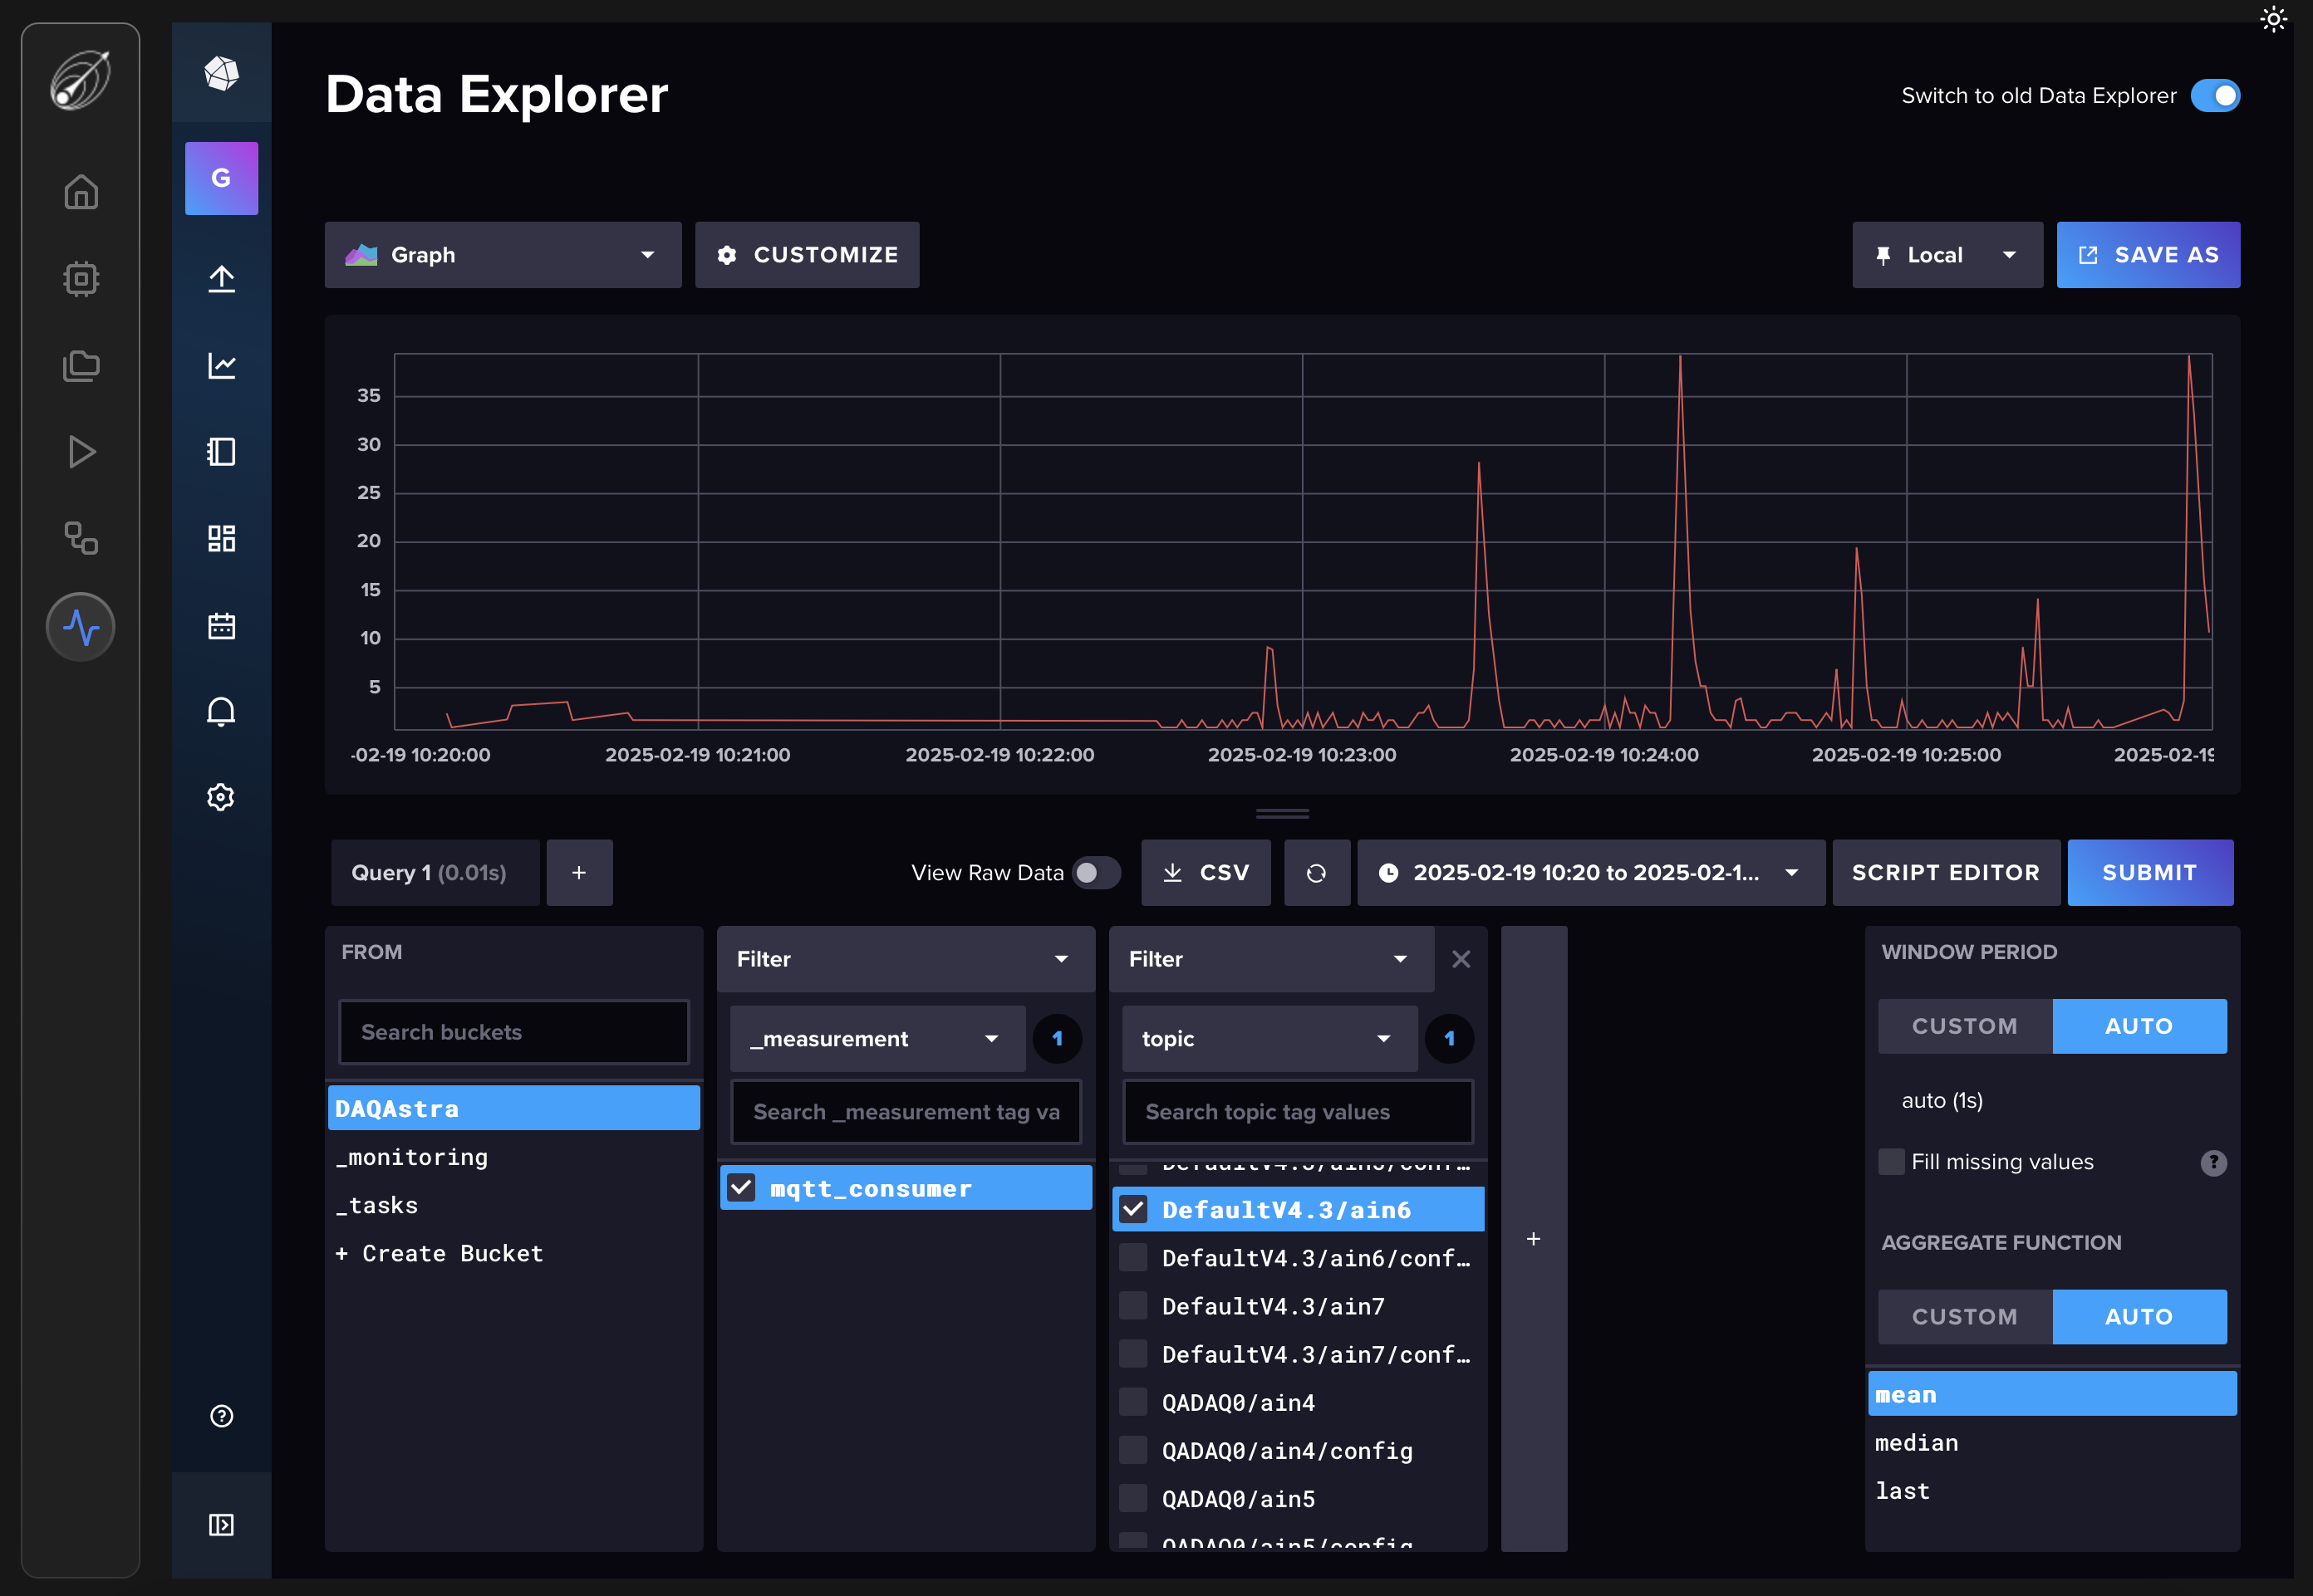Image resolution: width=2313 pixels, height=1596 pixels.
Task: Expand the Local timezone dropdown
Action: [x=1946, y=255]
